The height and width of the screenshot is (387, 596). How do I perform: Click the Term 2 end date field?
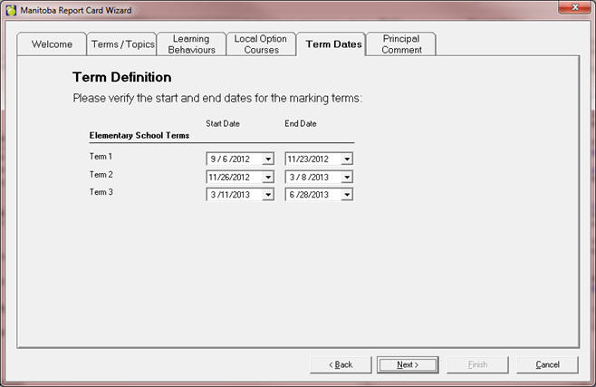[x=312, y=177]
